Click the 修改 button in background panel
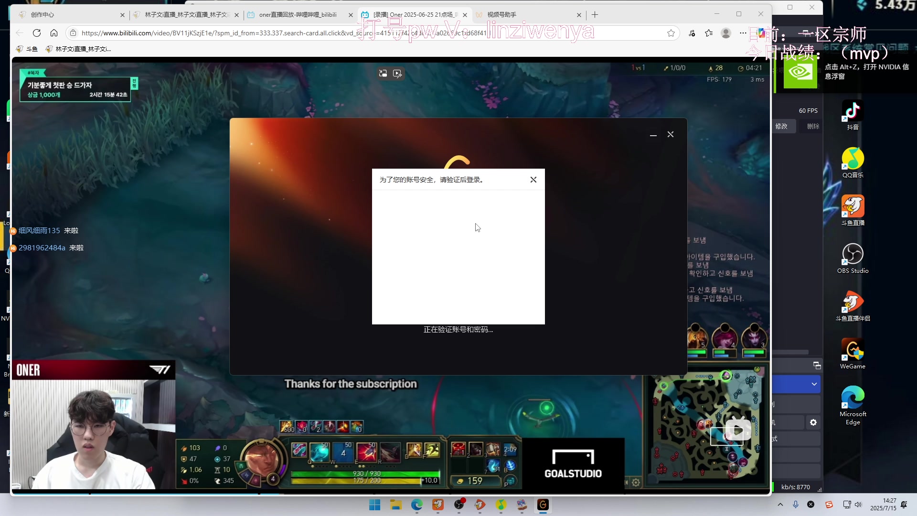 point(781,126)
